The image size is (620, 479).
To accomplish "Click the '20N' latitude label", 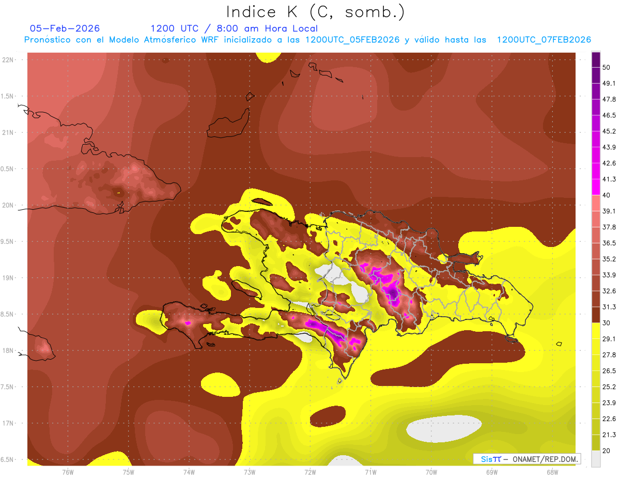I will pyautogui.click(x=8, y=205).
